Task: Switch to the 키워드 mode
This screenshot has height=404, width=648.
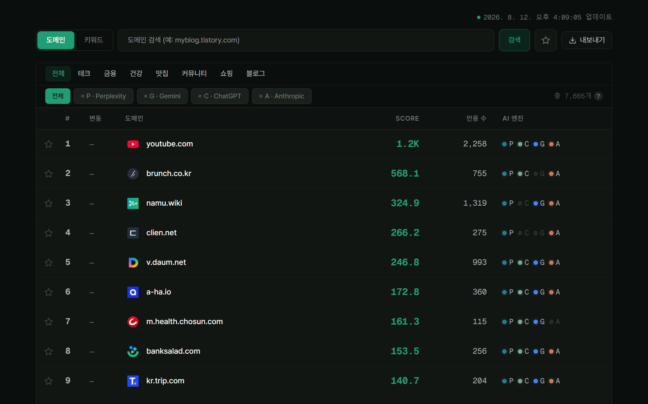Action: click(x=94, y=40)
